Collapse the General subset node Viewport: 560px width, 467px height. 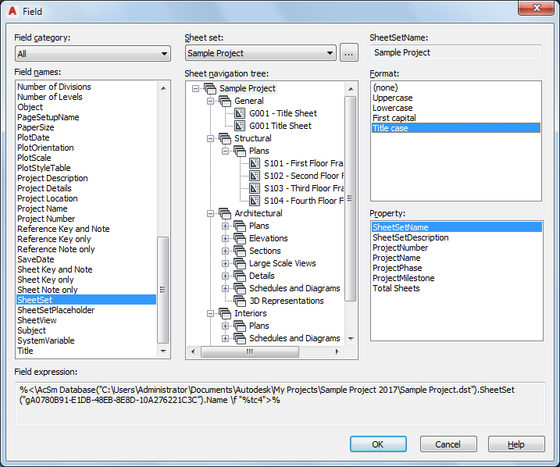point(210,101)
